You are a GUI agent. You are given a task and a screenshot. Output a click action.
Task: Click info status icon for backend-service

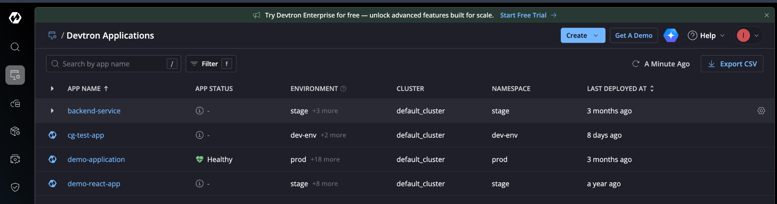tap(200, 111)
